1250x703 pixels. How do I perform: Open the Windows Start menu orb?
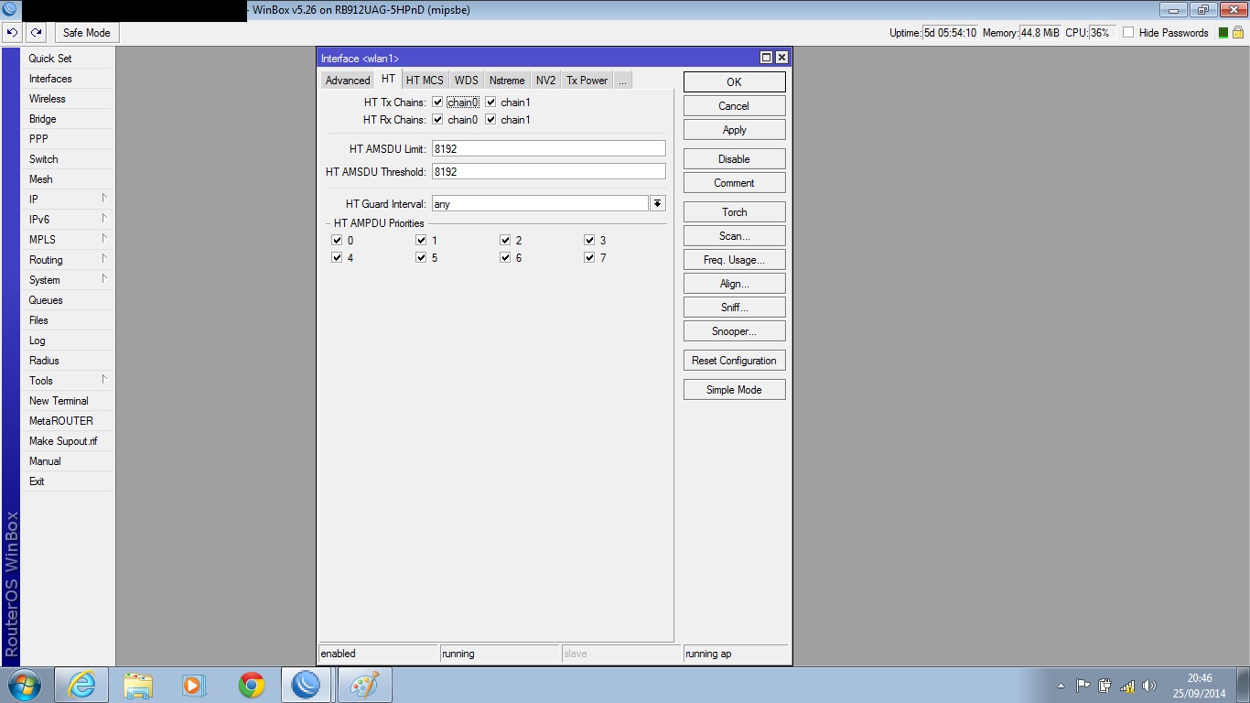coord(23,685)
